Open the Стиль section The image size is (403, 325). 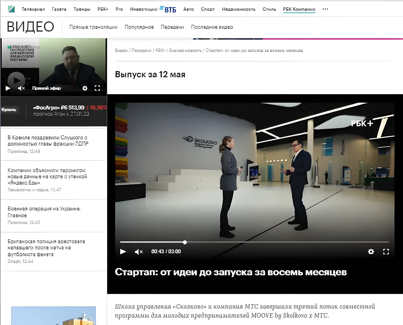269,9
